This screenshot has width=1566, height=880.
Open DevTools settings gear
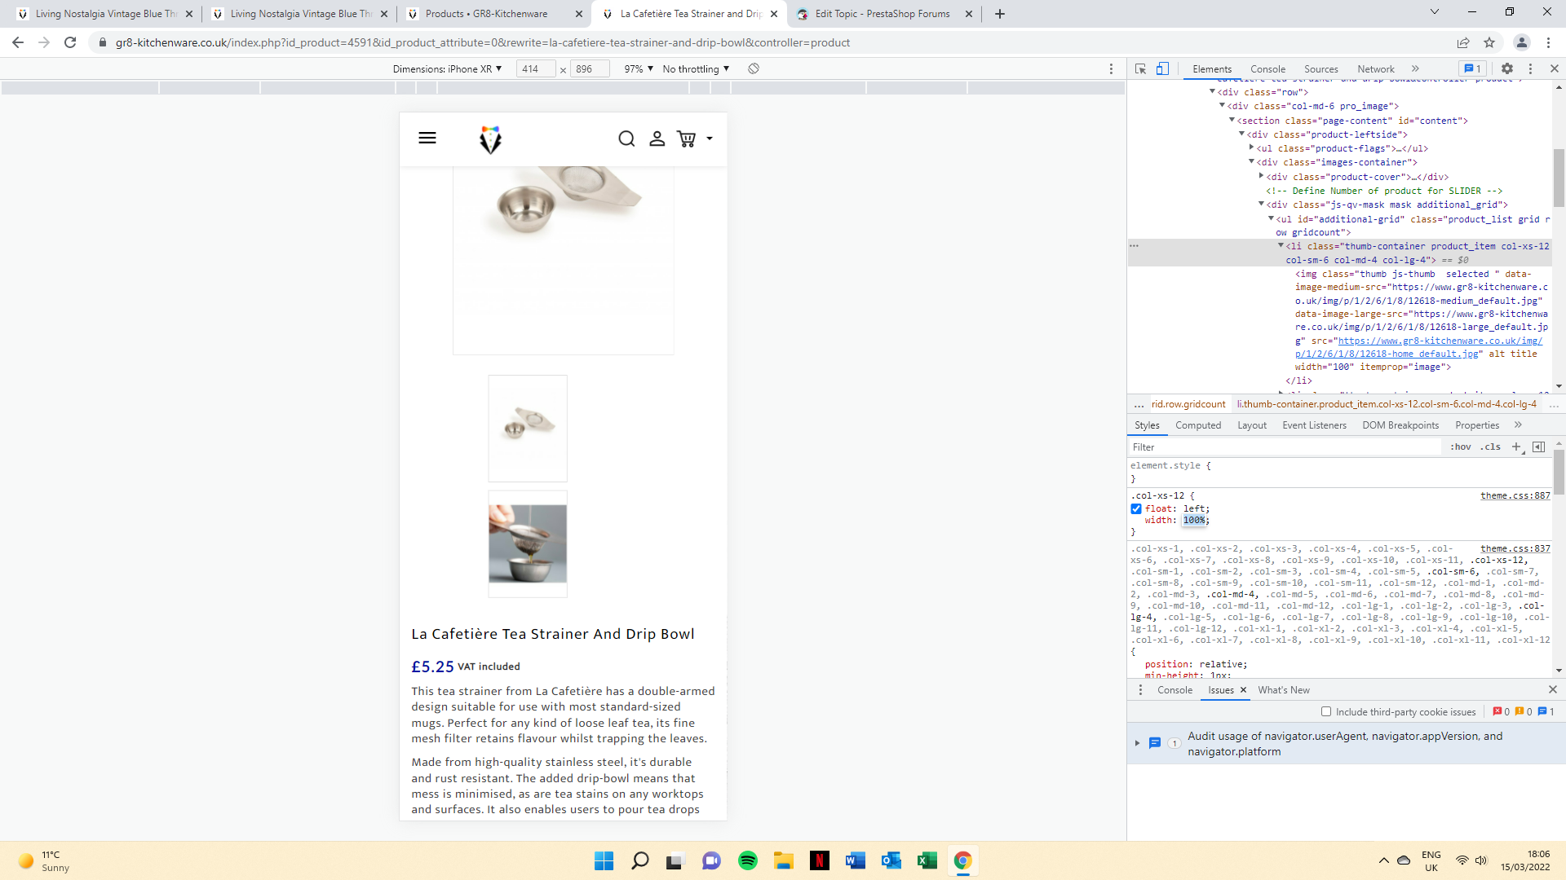1507,69
